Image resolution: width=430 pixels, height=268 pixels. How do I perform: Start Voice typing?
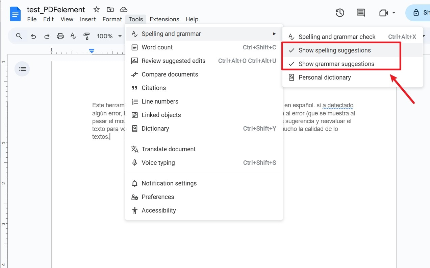[204, 163]
